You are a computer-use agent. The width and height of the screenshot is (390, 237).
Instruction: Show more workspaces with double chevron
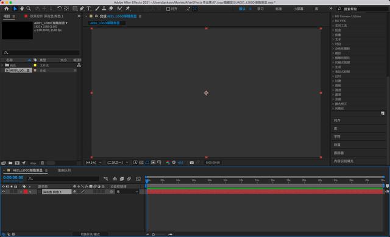point(330,9)
